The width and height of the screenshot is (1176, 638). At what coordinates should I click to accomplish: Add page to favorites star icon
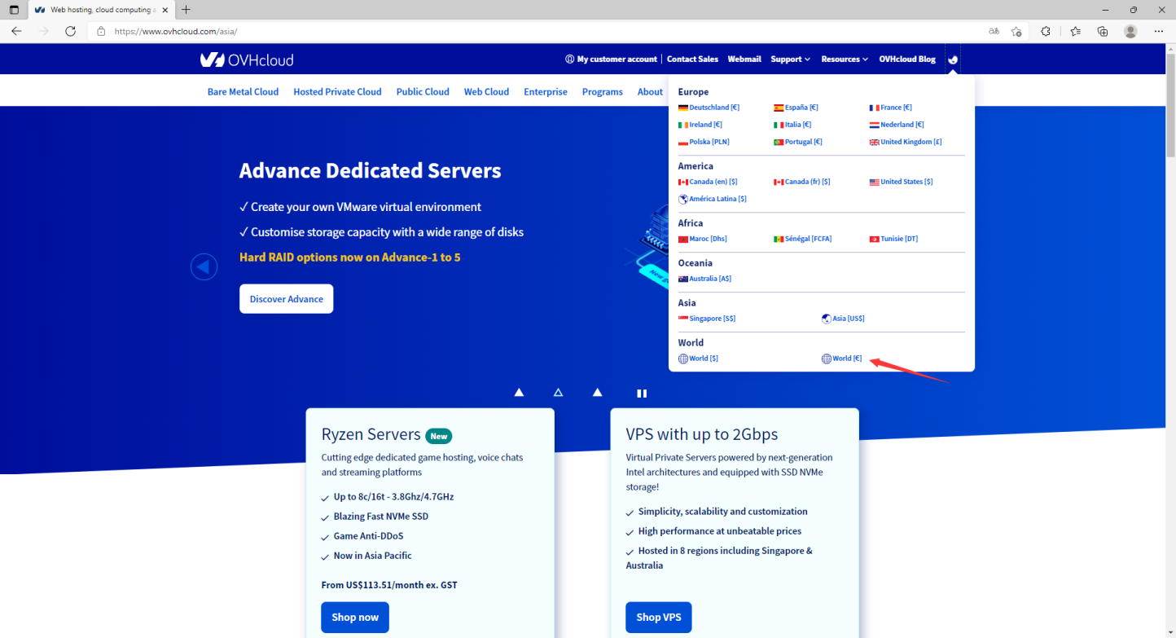1016,31
